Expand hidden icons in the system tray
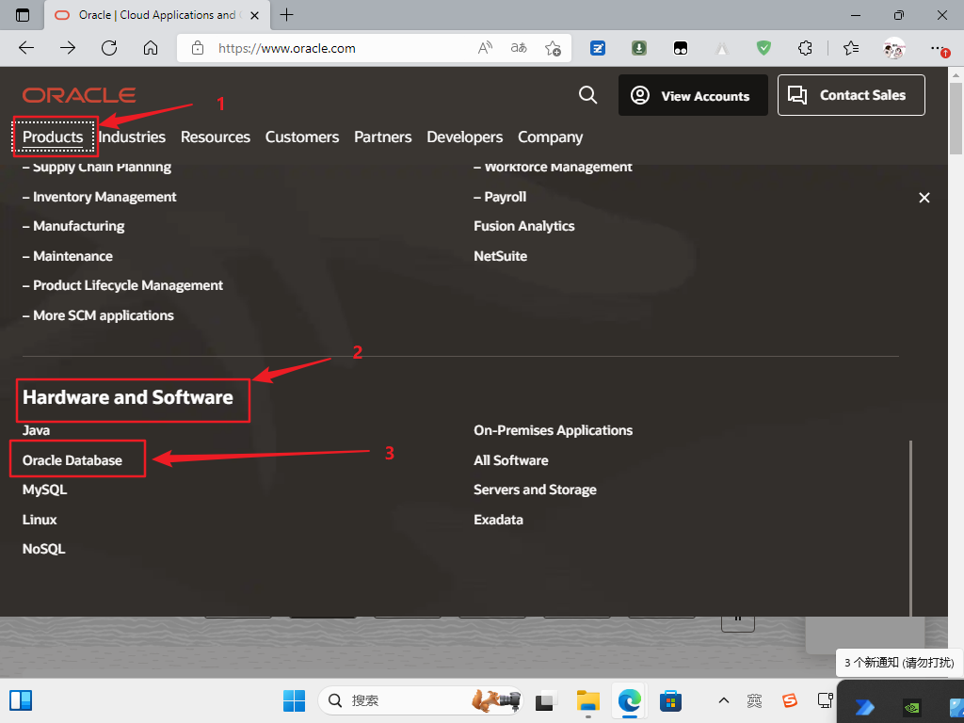The height and width of the screenshot is (723, 964). pyautogui.click(x=724, y=700)
